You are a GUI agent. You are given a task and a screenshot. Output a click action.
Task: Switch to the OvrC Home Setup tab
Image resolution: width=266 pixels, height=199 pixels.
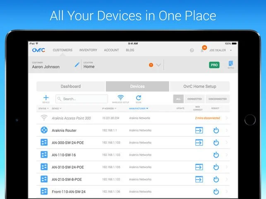point(200,86)
